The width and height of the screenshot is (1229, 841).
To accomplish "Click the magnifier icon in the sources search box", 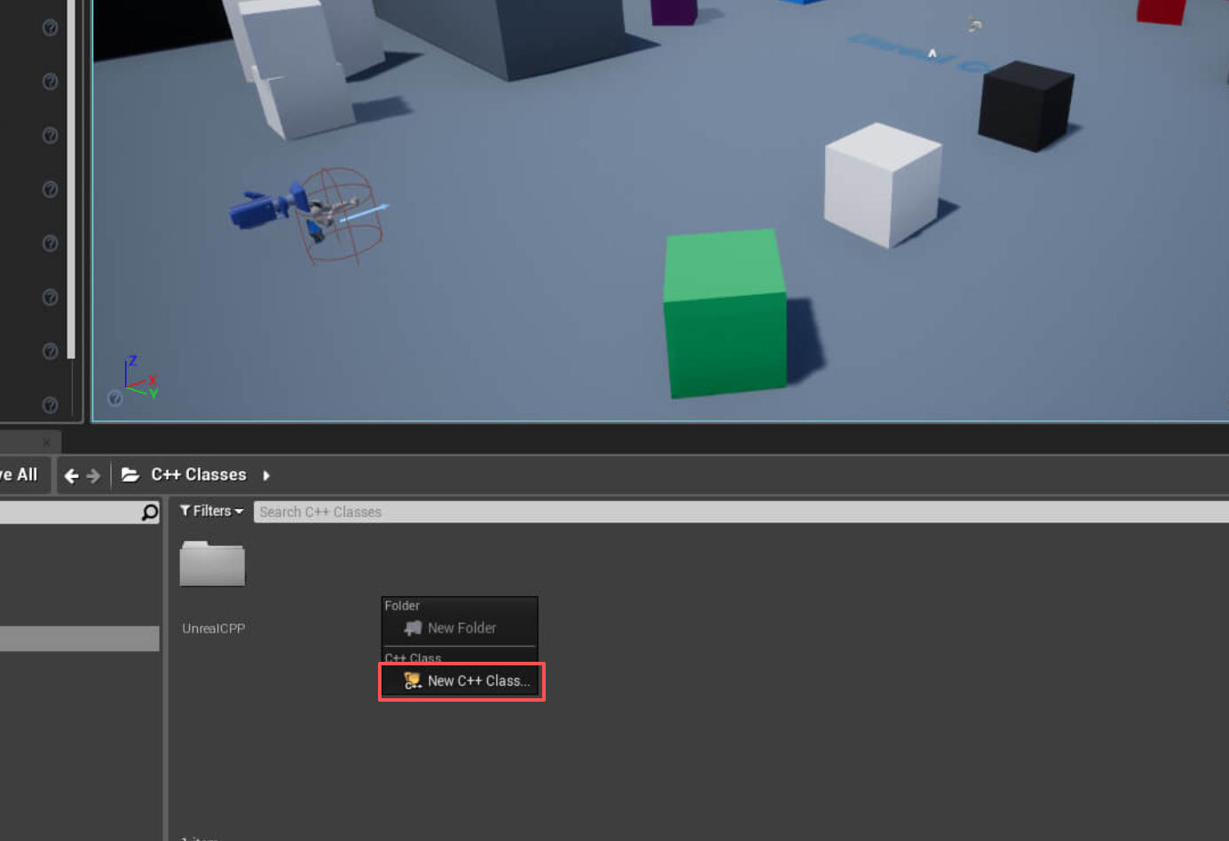I will [x=150, y=512].
